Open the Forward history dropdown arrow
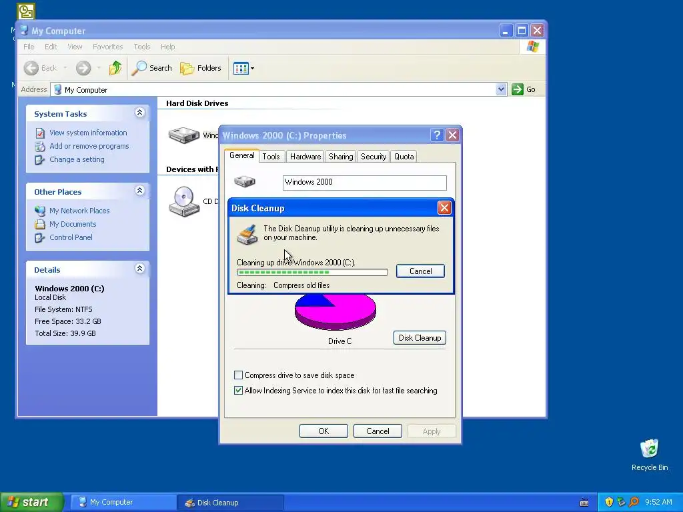This screenshot has width=683, height=512. click(99, 68)
